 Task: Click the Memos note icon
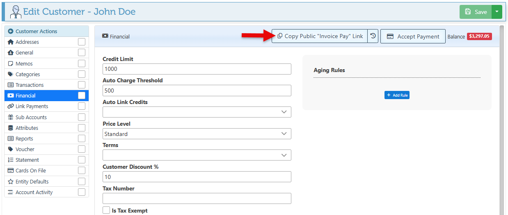11,63
